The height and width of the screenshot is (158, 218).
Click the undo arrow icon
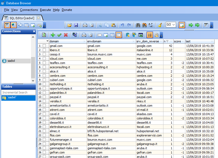122,25
